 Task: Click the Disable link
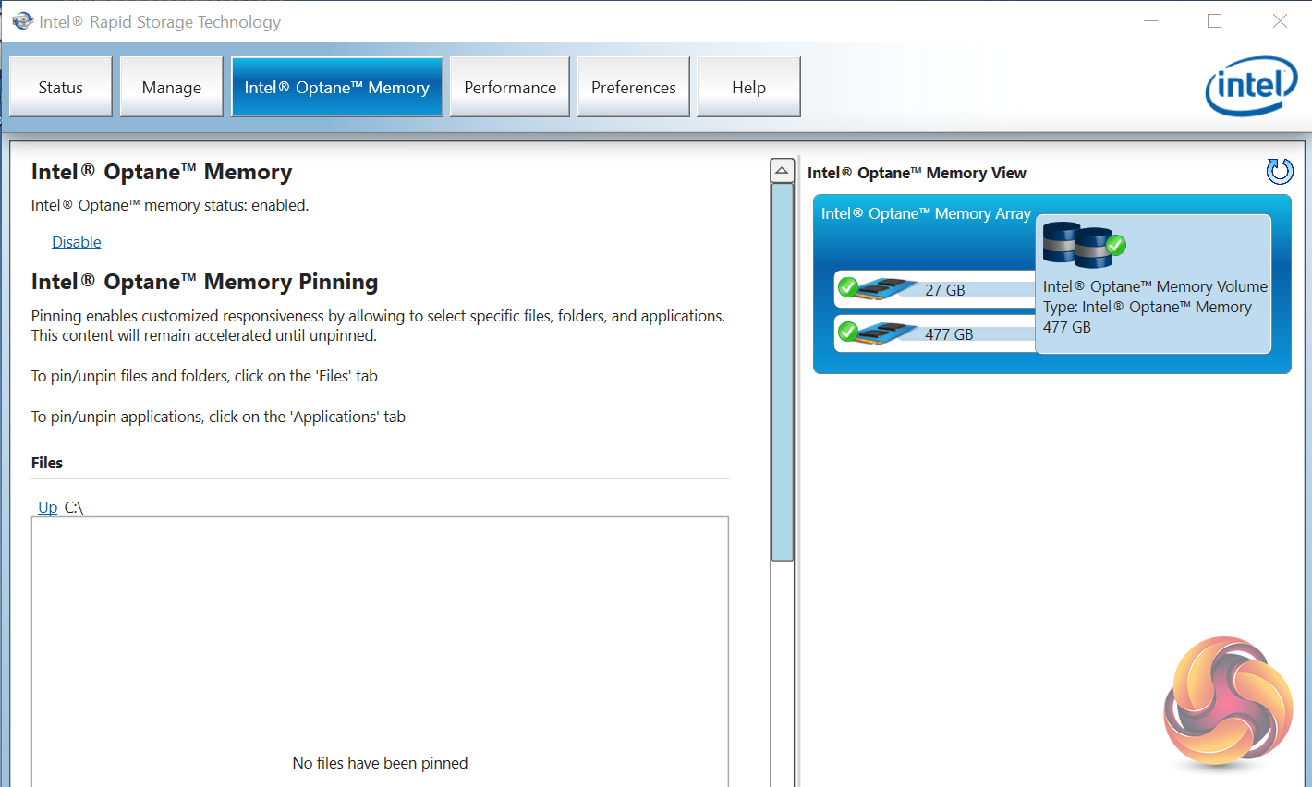point(77,242)
